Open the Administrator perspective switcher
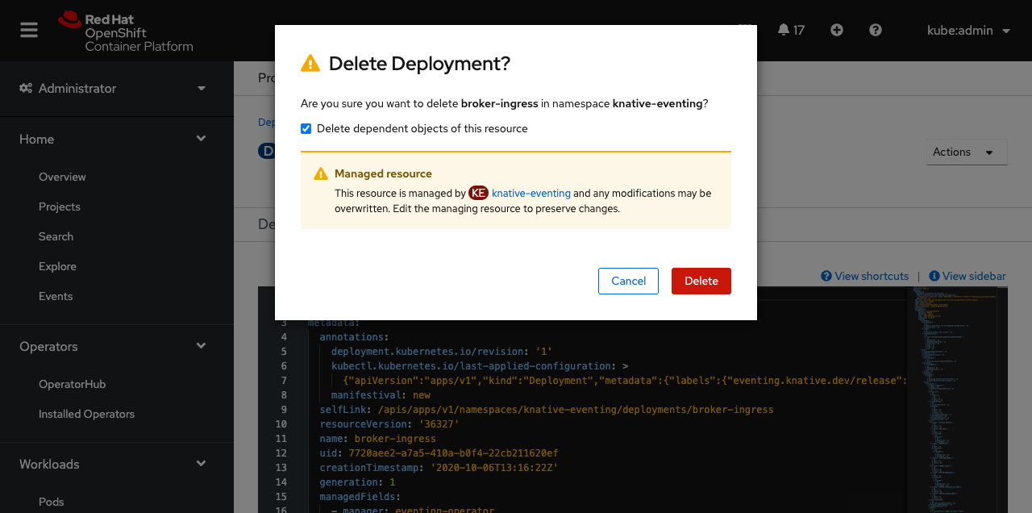This screenshot has width=1032, height=513. [x=113, y=88]
